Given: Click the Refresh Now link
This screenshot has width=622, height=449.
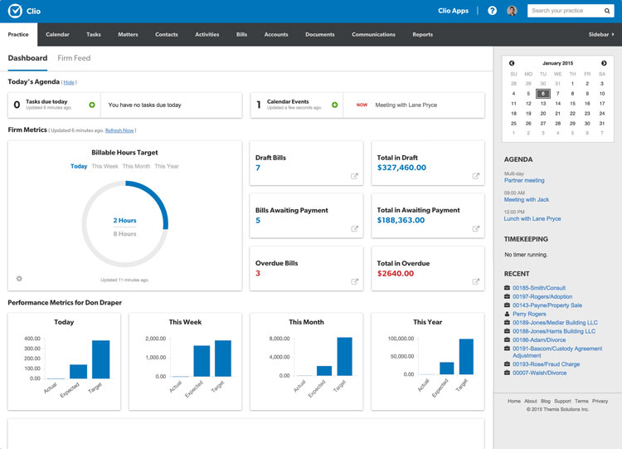Looking at the screenshot, I should (x=119, y=130).
